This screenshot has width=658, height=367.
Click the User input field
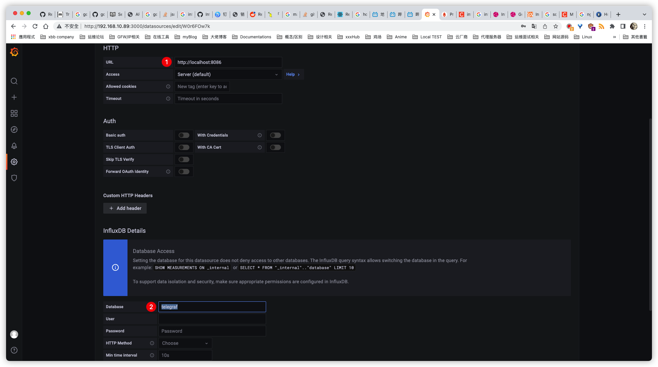[x=212, y=319]
